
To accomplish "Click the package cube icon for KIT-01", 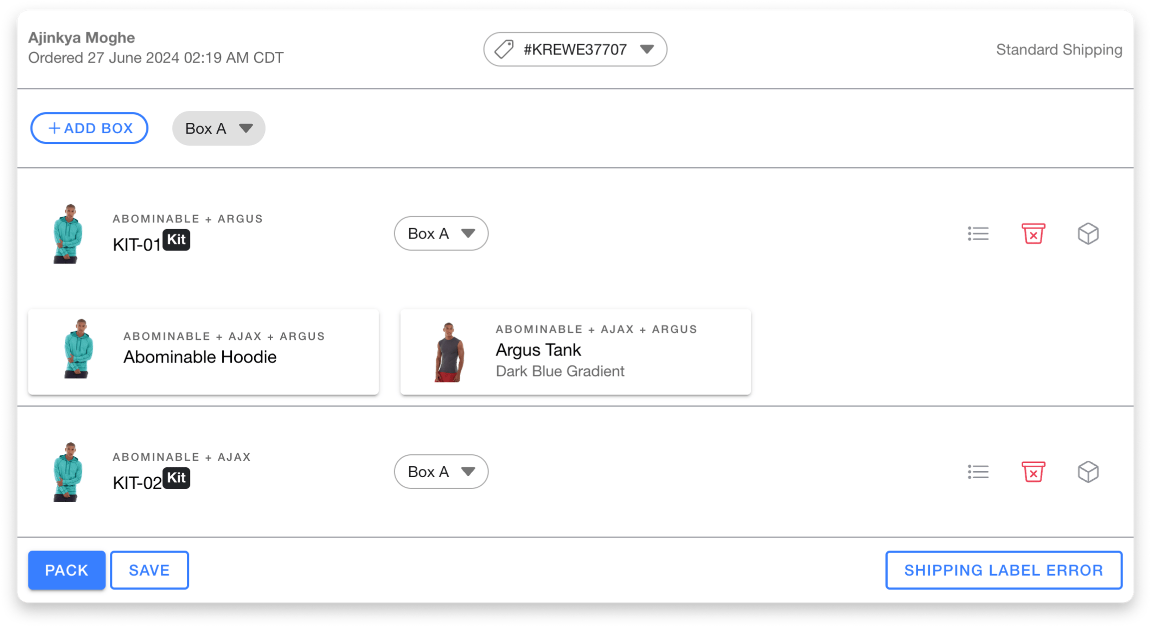I will [1089, 233].
